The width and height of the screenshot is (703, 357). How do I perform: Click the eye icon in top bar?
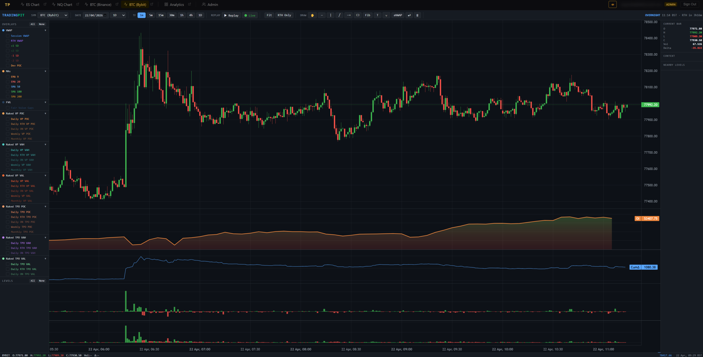point(612,4)
